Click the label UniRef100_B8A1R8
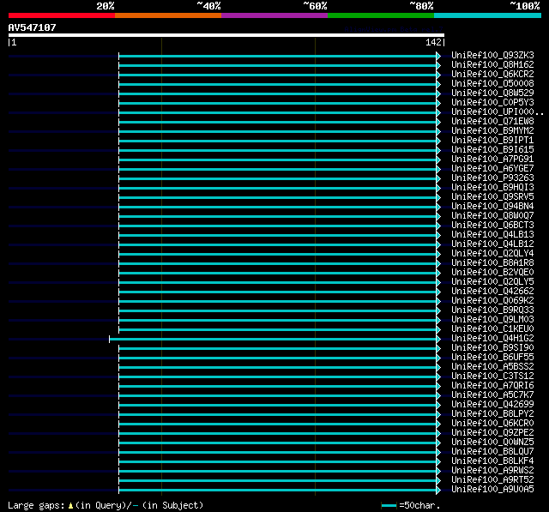 (x=492, y=263)
